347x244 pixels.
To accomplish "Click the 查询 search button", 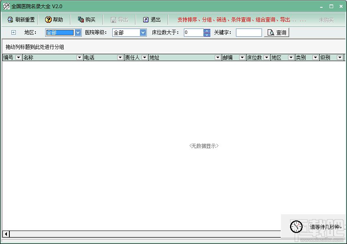I will click(277, 33).
